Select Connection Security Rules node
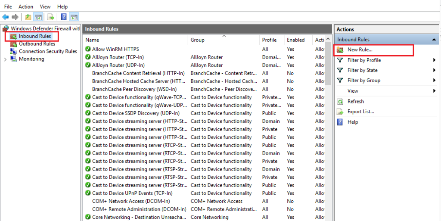The width and height of the screenshot is (441, 221). (x=48, y=51)
